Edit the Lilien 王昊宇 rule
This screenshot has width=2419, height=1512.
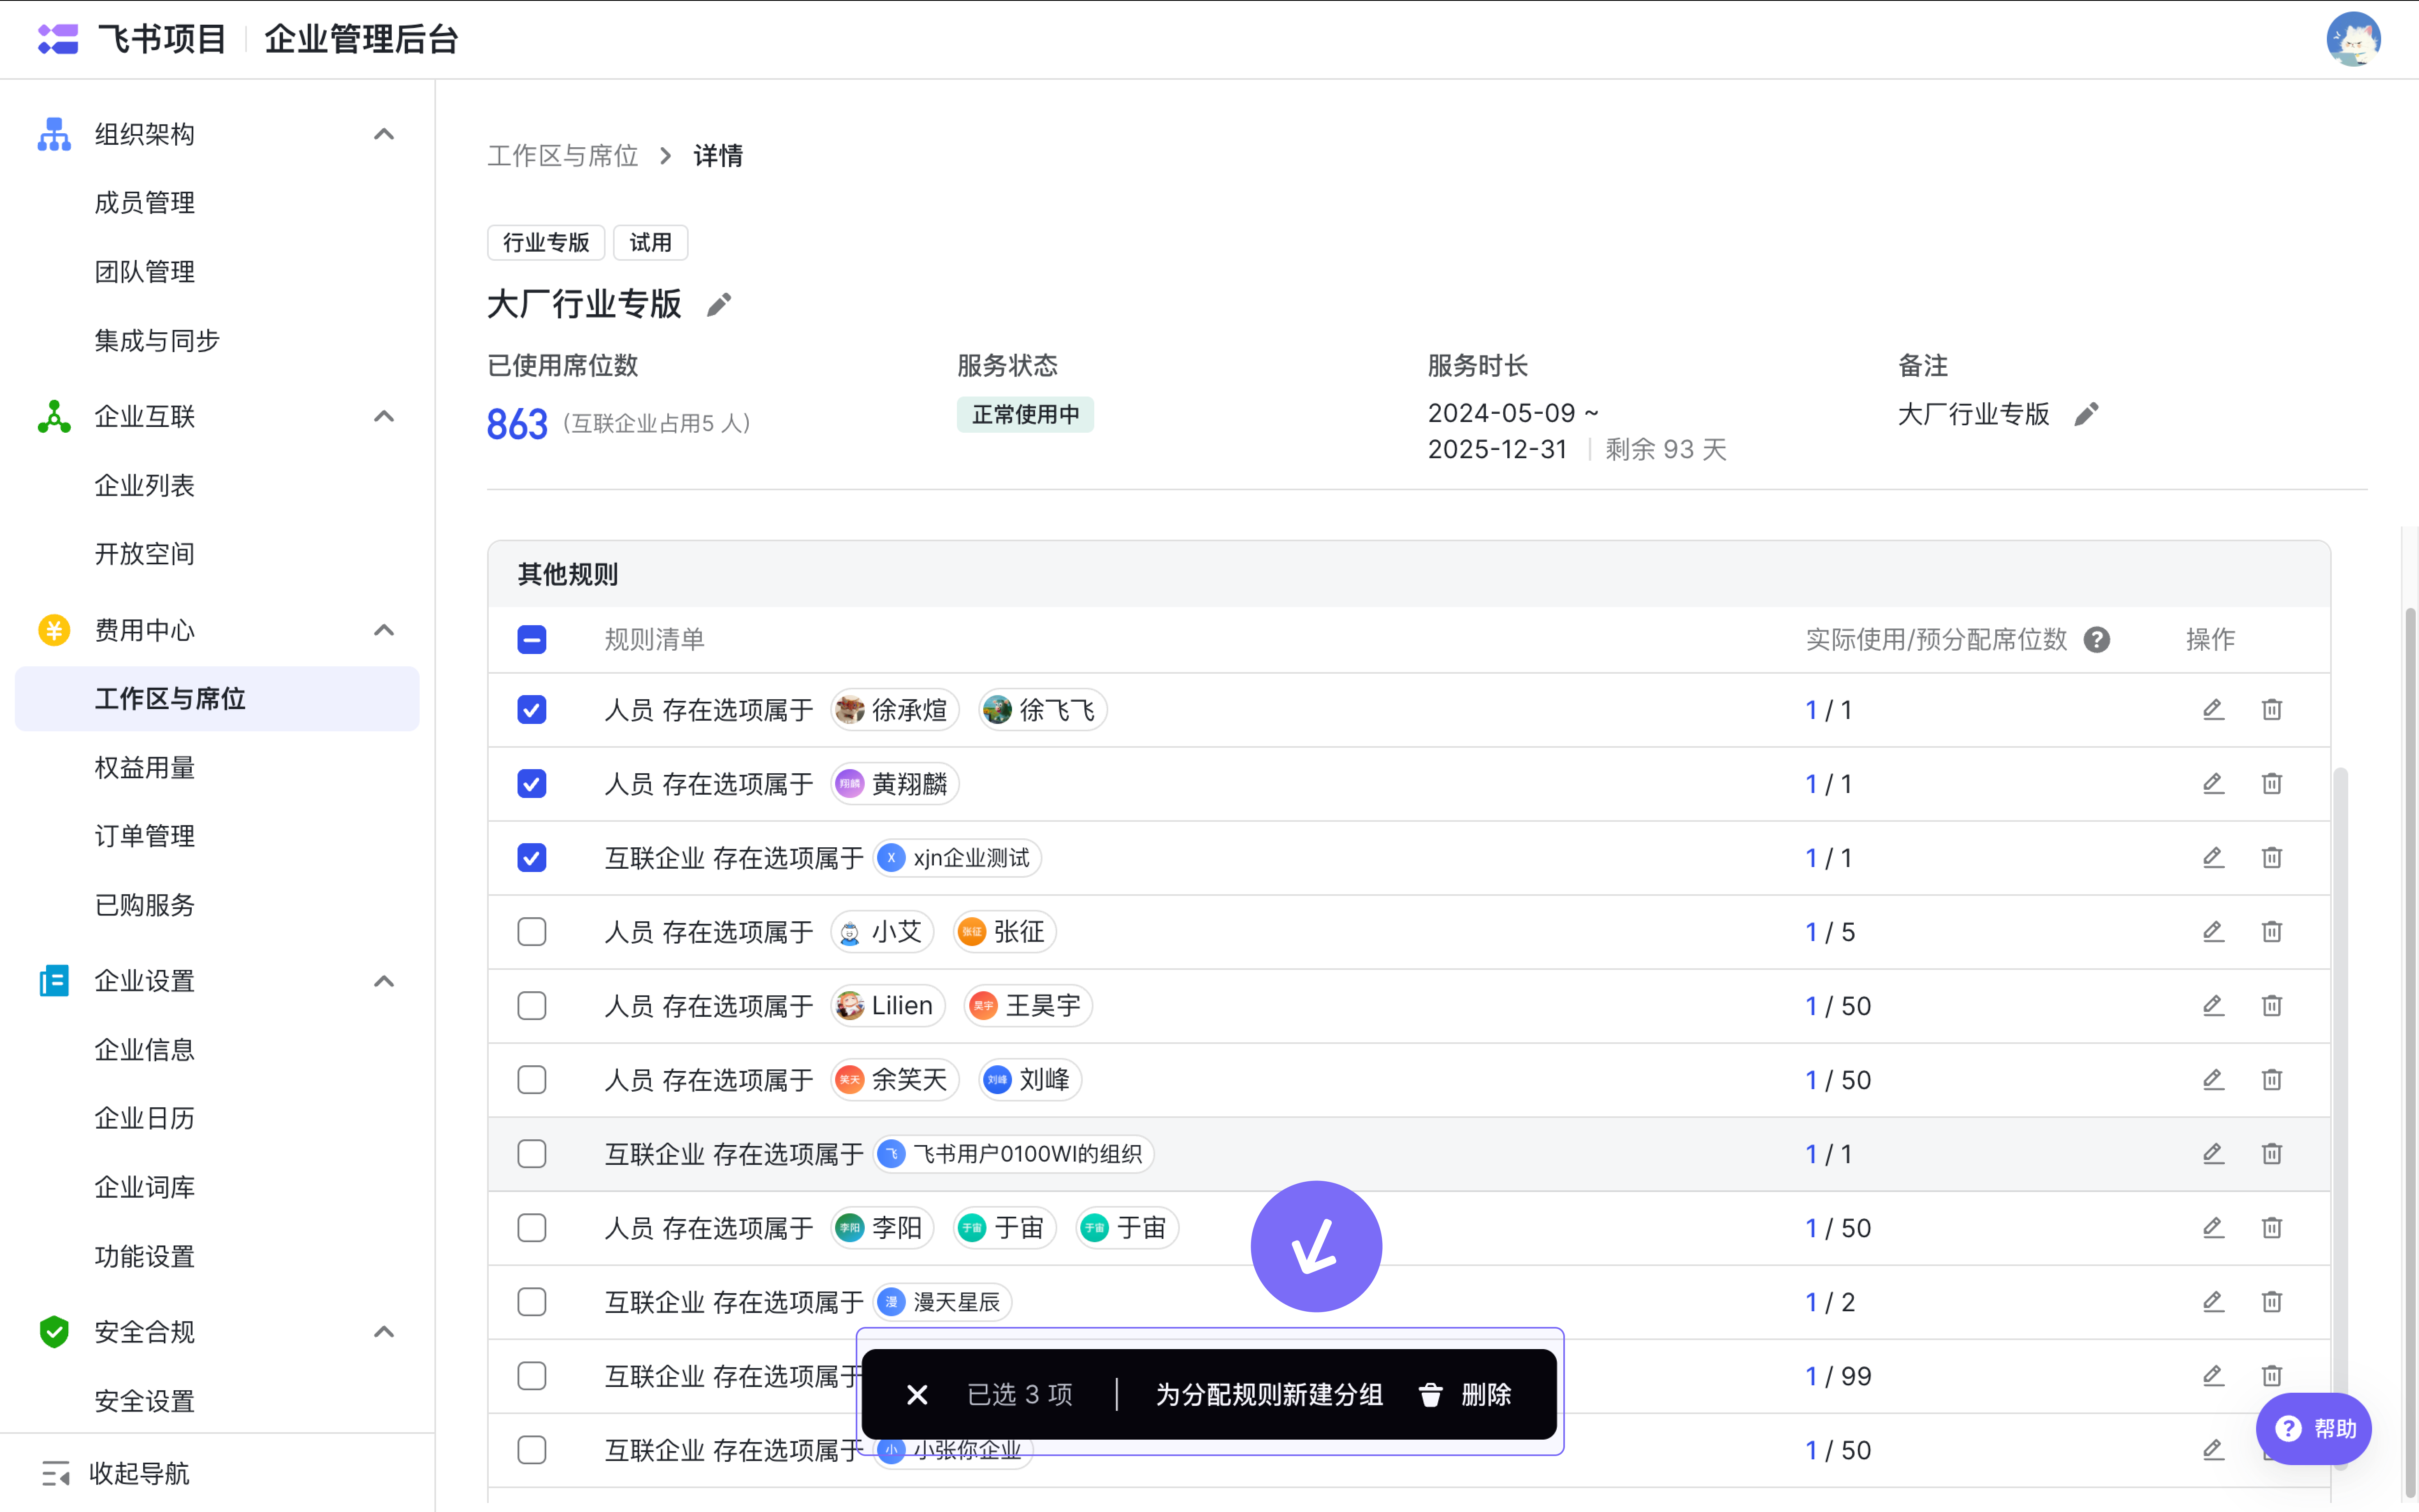point(2213,1006)
